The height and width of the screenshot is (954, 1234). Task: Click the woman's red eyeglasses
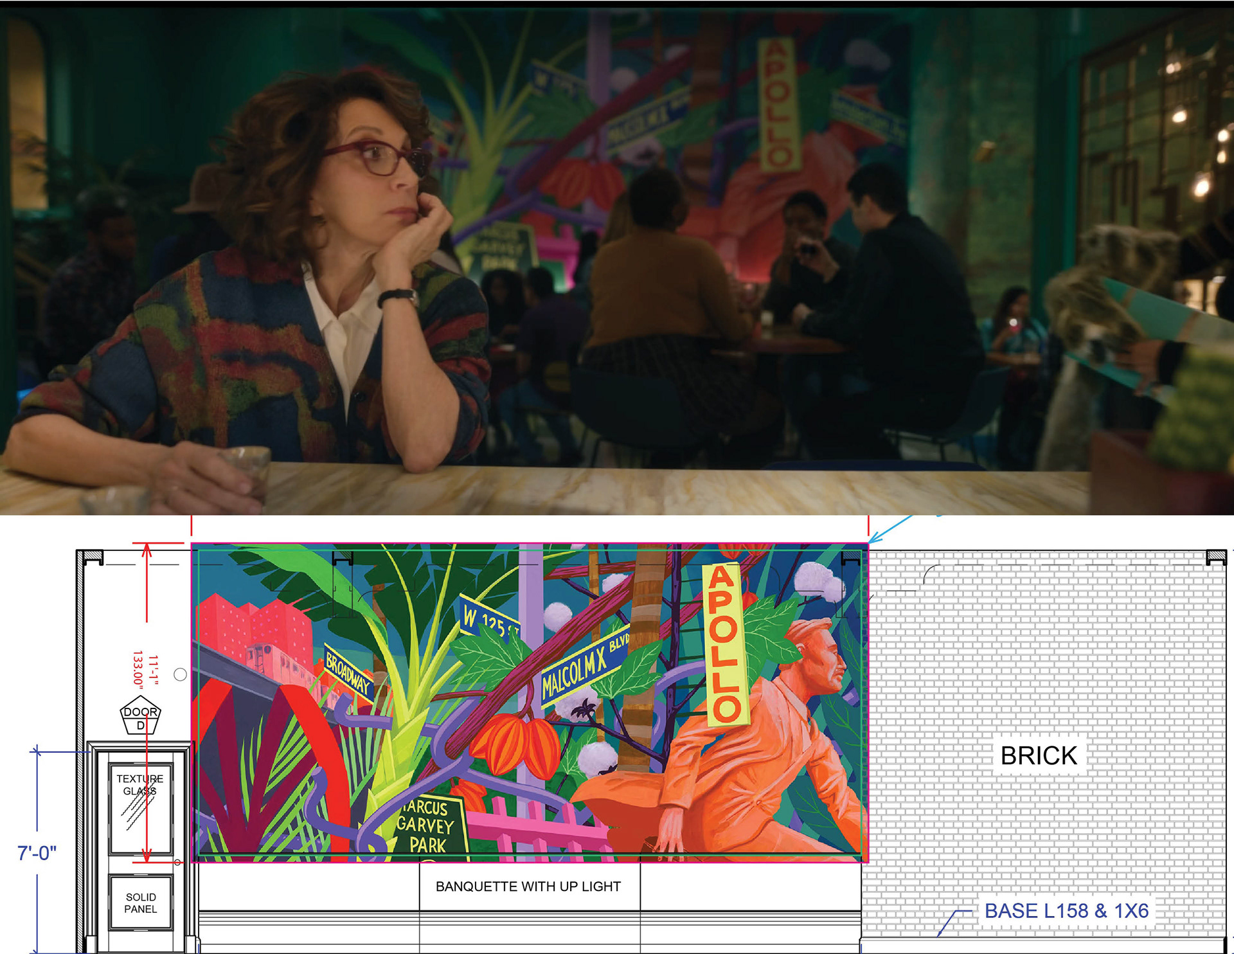click(378, 157)
